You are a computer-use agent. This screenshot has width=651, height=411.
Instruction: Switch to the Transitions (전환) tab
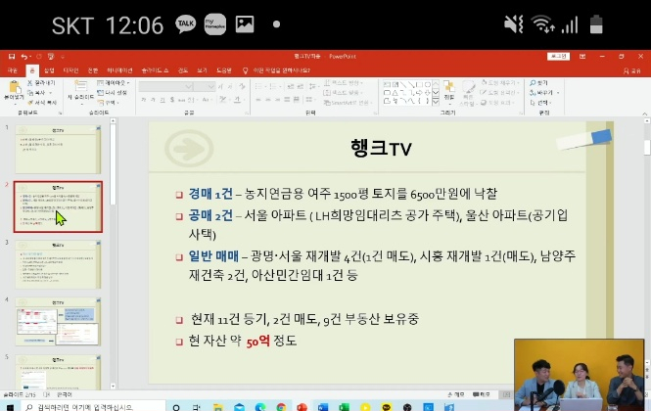pyautogui.click(x=93, y=70)
